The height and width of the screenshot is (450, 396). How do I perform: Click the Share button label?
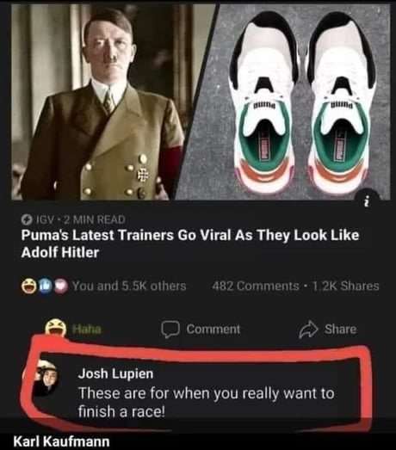[x=340, y=330]
